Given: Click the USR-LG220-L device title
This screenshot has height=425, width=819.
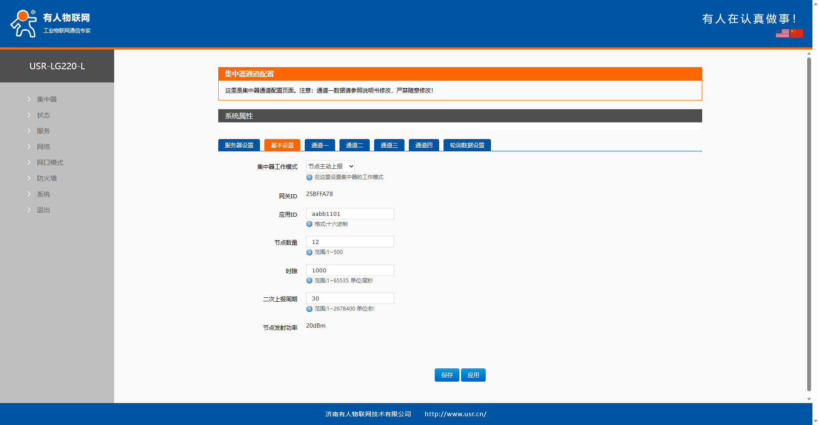Looking at the screenshot, I should [x=57, y=66].
